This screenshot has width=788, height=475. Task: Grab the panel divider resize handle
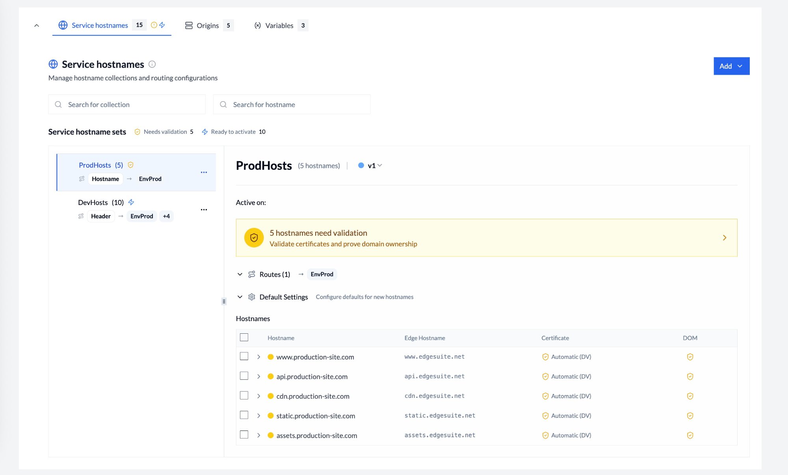[x=224, y=301]
